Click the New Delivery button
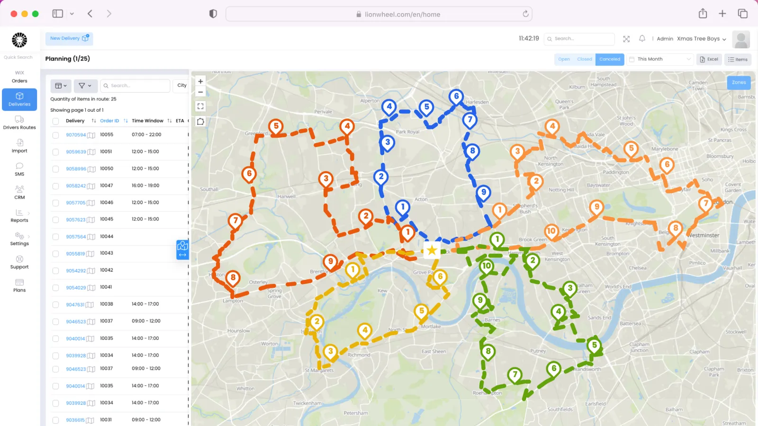This screenshot has width=758, height=426. pyautogui.click(x=68, y=38)
